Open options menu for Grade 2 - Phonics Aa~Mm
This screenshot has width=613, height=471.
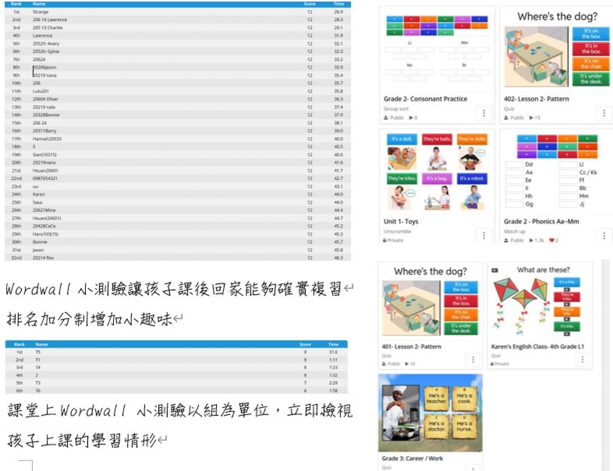tap(604, 236)
